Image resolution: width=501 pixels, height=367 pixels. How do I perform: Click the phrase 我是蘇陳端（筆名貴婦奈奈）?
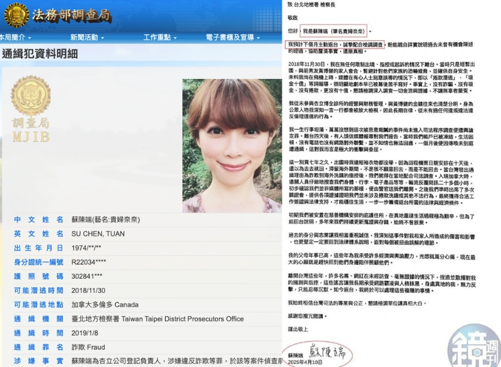pos(333,31)
